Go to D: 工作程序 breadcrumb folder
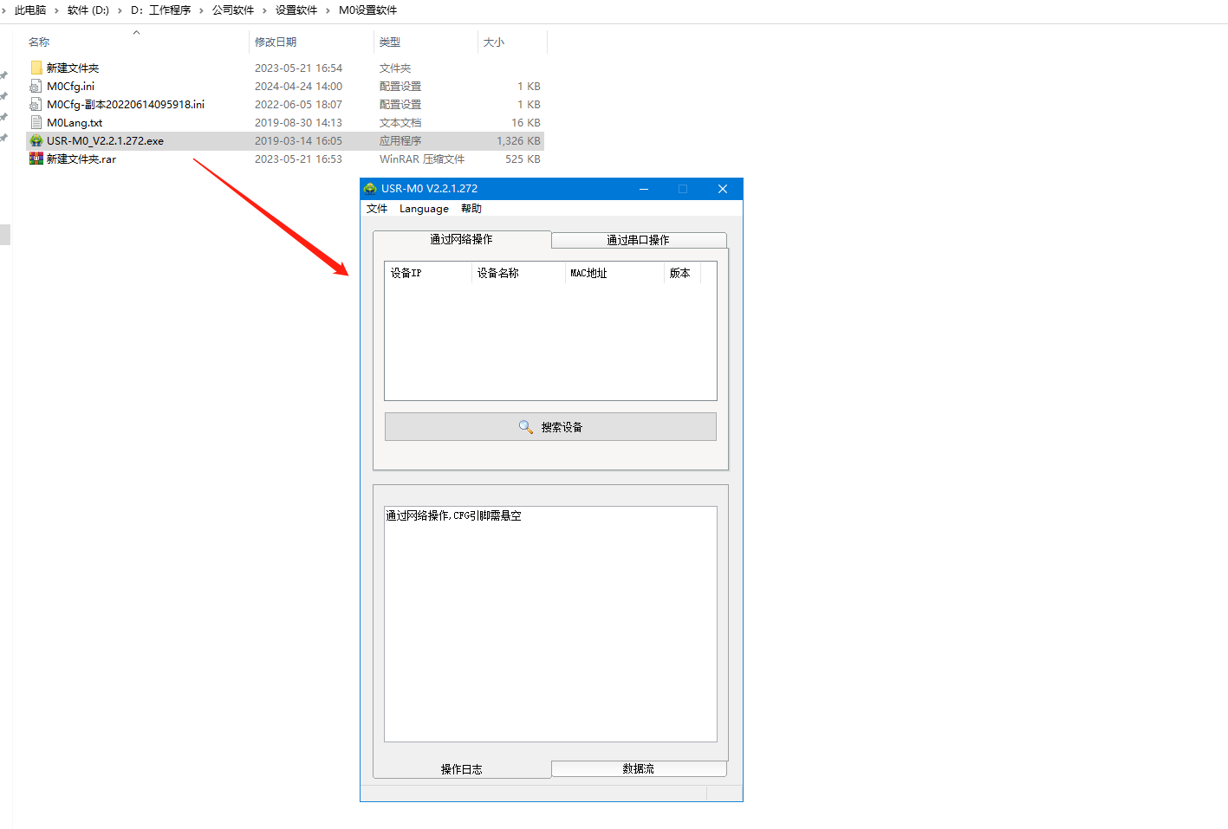Image resolution: width=1228 pixels, height=829 pixels. point(161,10)
